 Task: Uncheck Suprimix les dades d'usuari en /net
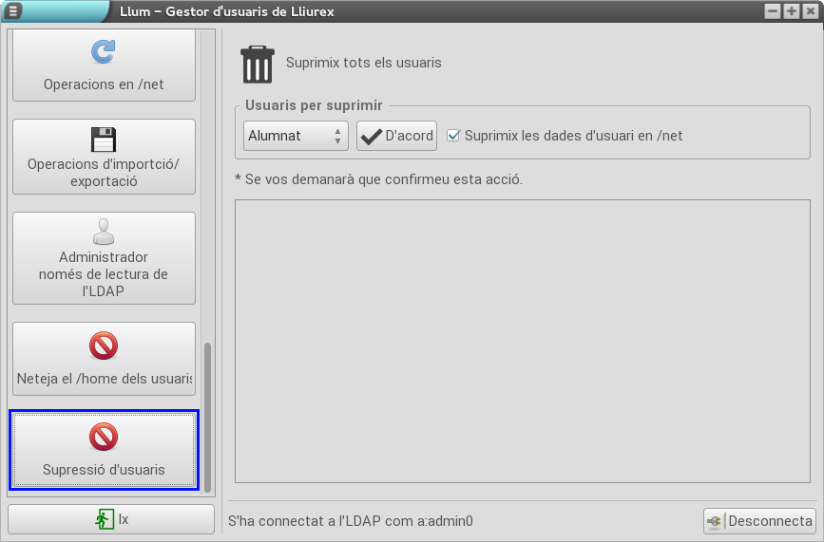pyautogui.click(x=453, y=136)
